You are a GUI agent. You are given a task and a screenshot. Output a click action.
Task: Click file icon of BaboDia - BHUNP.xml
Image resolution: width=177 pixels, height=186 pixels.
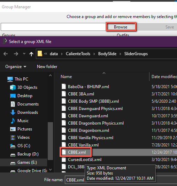pyautogui.click(x=64, y=87)
